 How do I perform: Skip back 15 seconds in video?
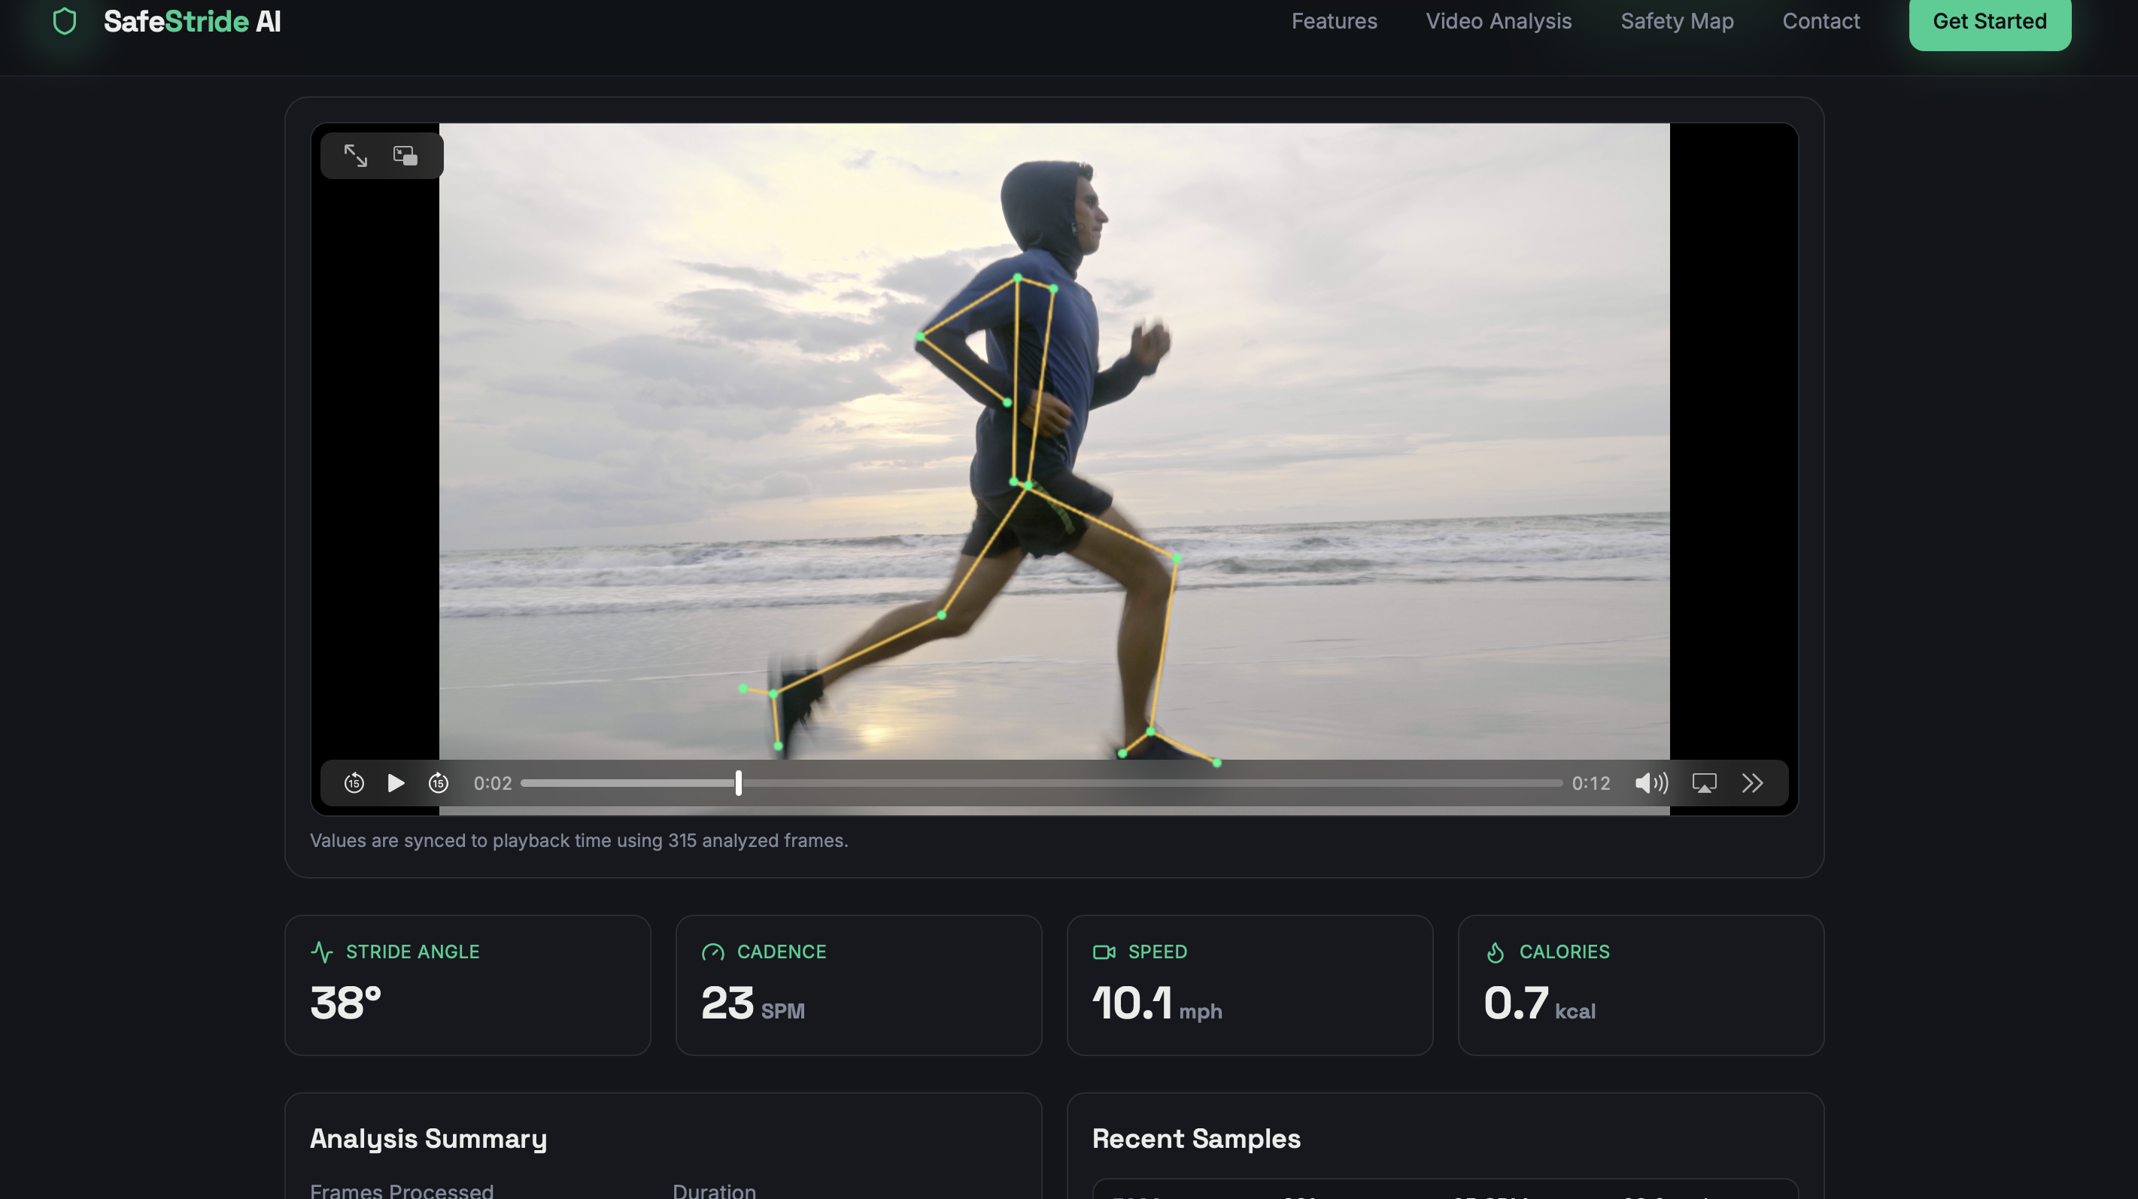[x=354, y=782]
